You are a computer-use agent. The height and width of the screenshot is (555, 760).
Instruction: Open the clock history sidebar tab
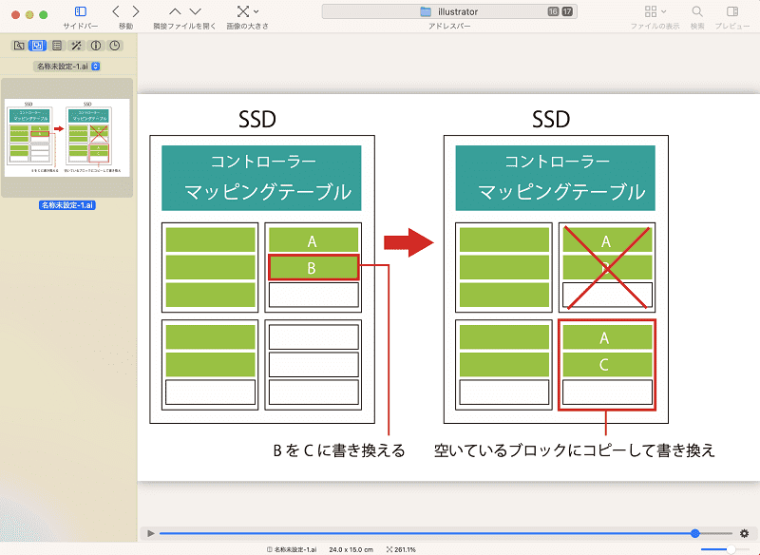(115, 46)
